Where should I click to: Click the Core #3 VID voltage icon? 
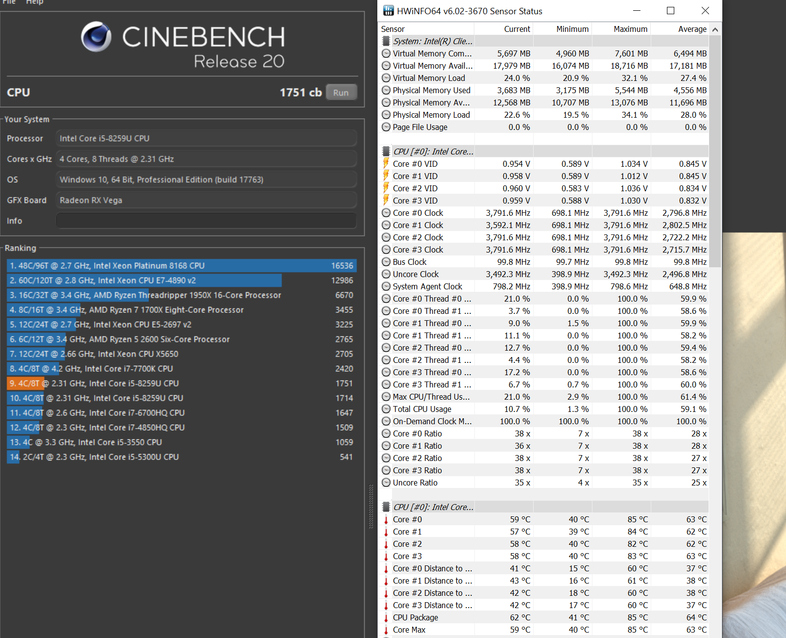point(386,200)
